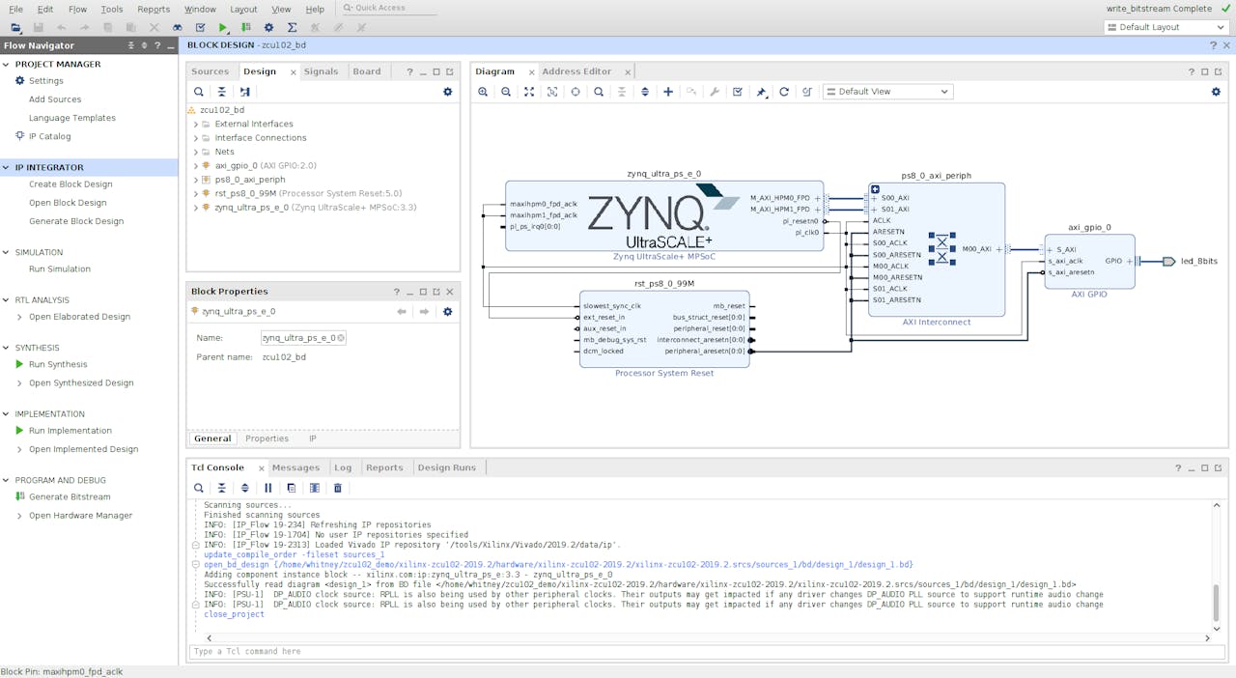Open the Default Layout dropdown
The image size is (1236, 678).
(x=1166, y=27)
